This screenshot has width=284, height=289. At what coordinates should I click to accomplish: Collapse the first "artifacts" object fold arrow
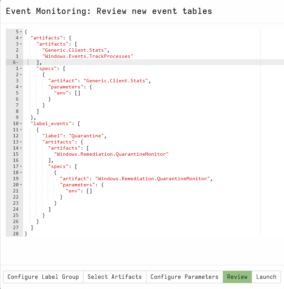(21, 38)
